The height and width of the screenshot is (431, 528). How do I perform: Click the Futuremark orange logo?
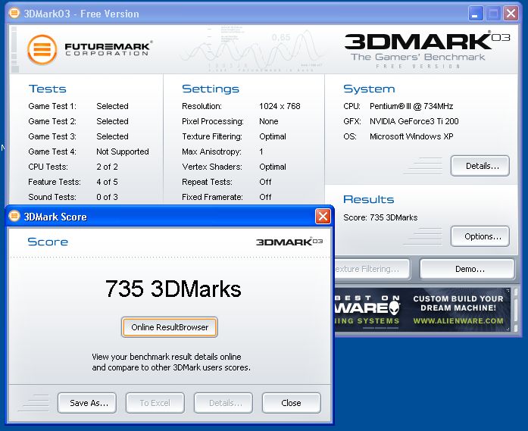(x=42, y=49)
